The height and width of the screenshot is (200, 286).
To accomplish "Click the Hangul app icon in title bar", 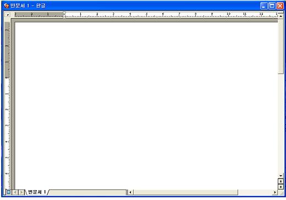I will (x=7, y=6).
